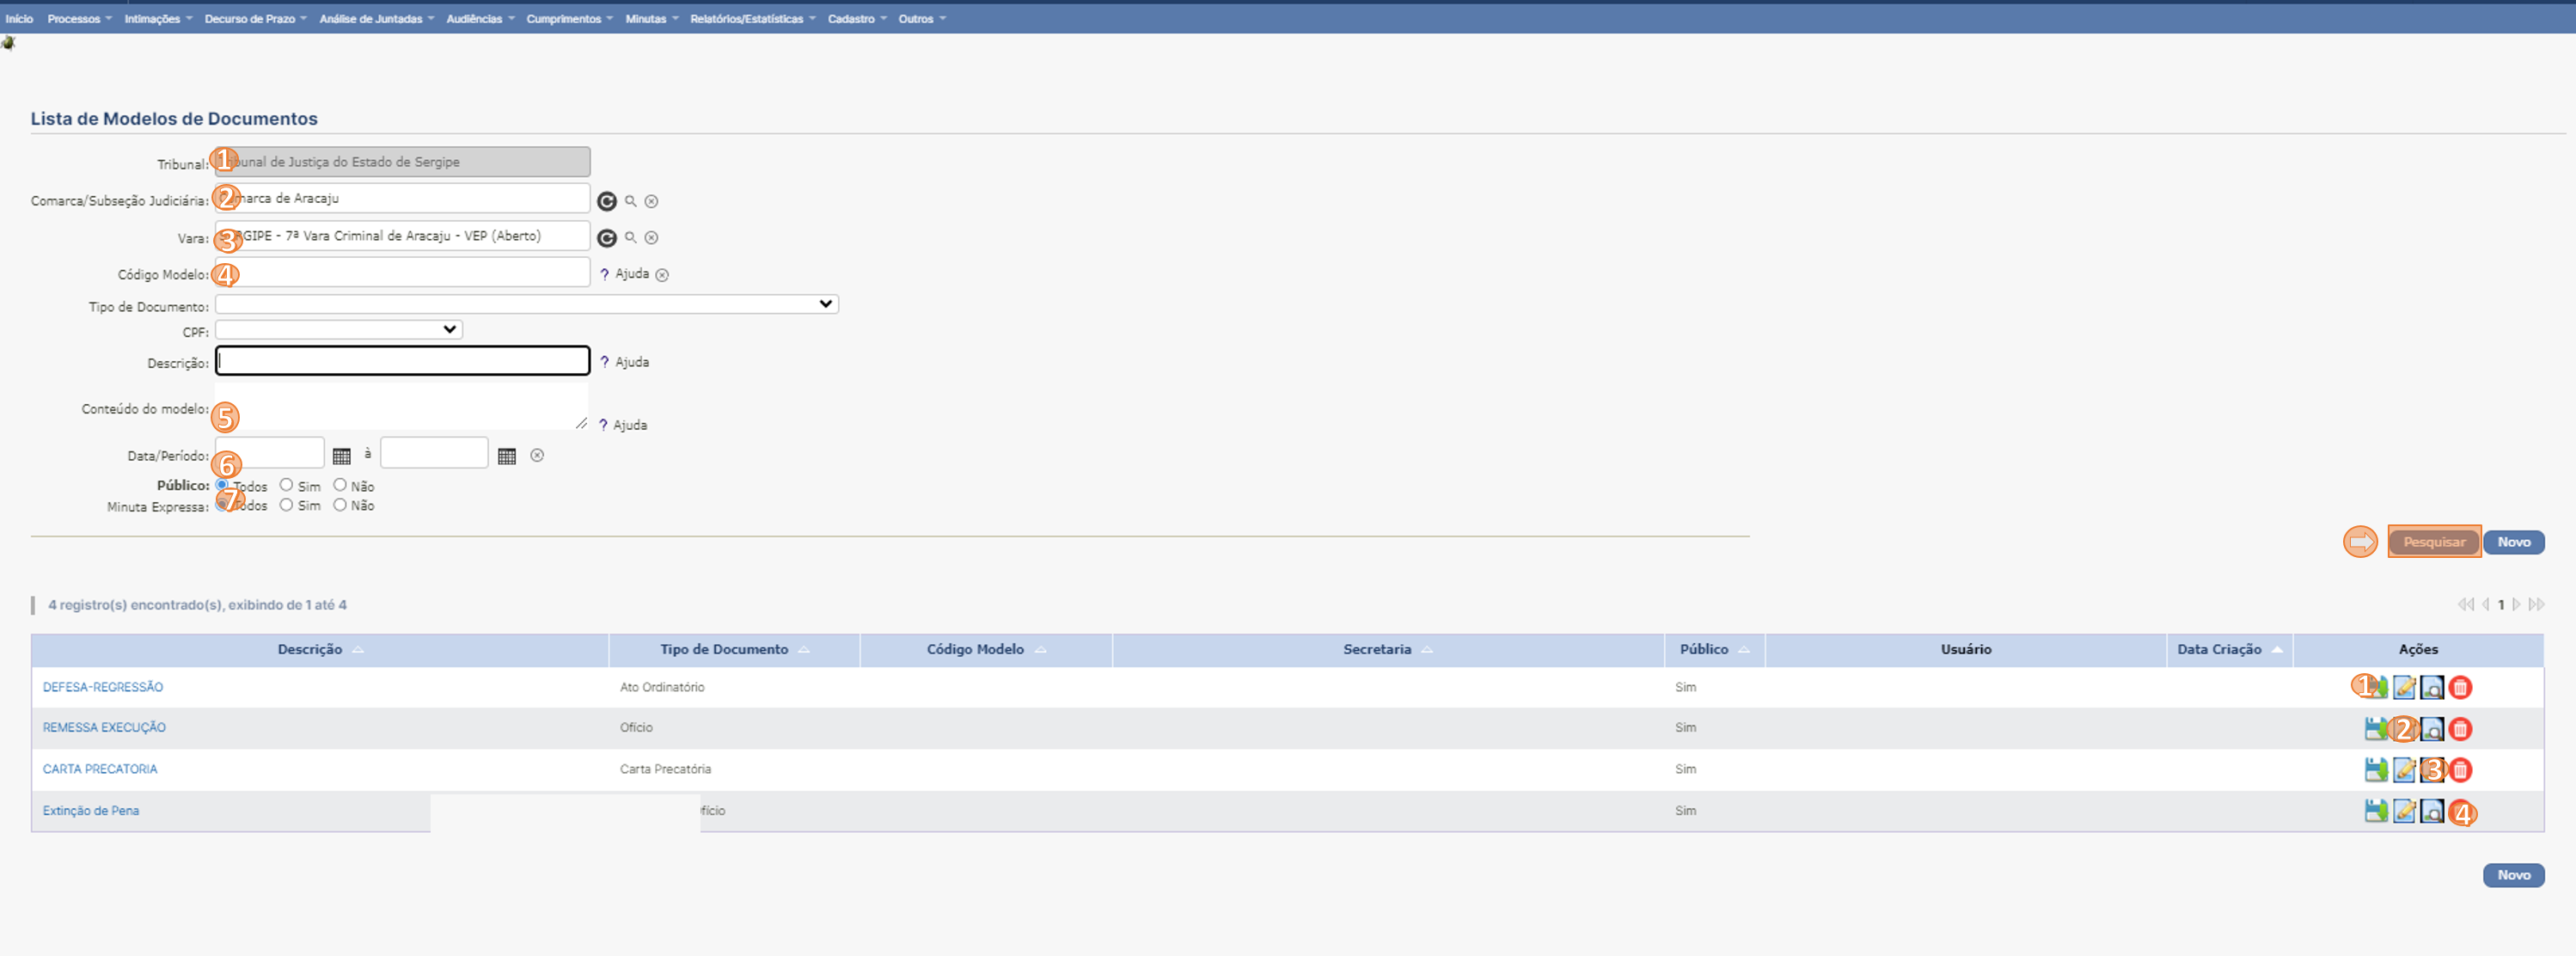Screen dimensions: 2576x956
Task: Go to the previous results page
Action: click(x=2485, y=604)
